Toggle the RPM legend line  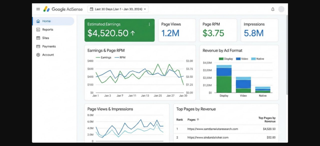pyautogui.click(x=120, y=57)
